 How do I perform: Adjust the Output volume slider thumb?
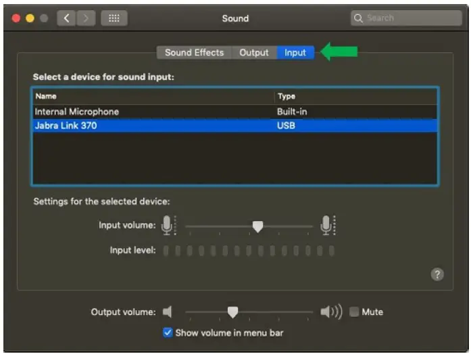point(232,312)
